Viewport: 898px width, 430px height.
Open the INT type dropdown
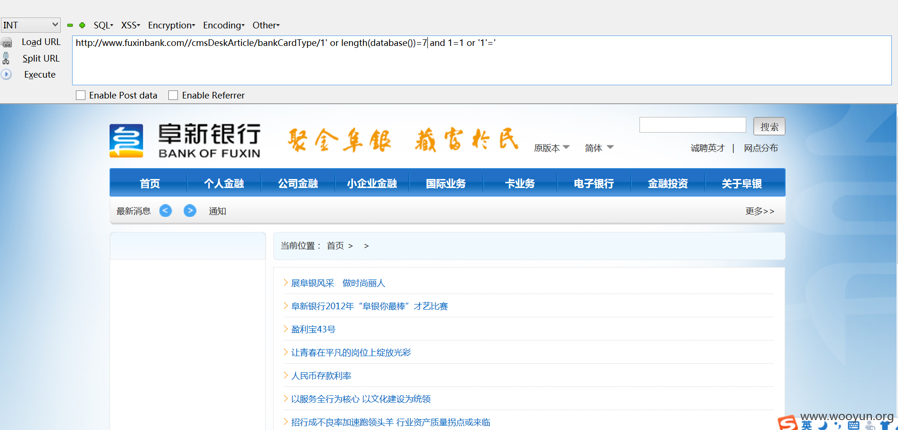tap(31, 25)
